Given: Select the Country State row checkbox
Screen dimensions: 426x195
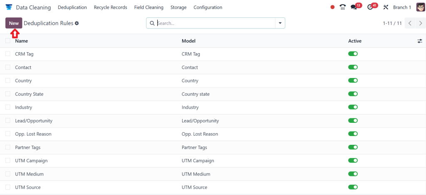Looking at the screenshot, I should [8, 94].
